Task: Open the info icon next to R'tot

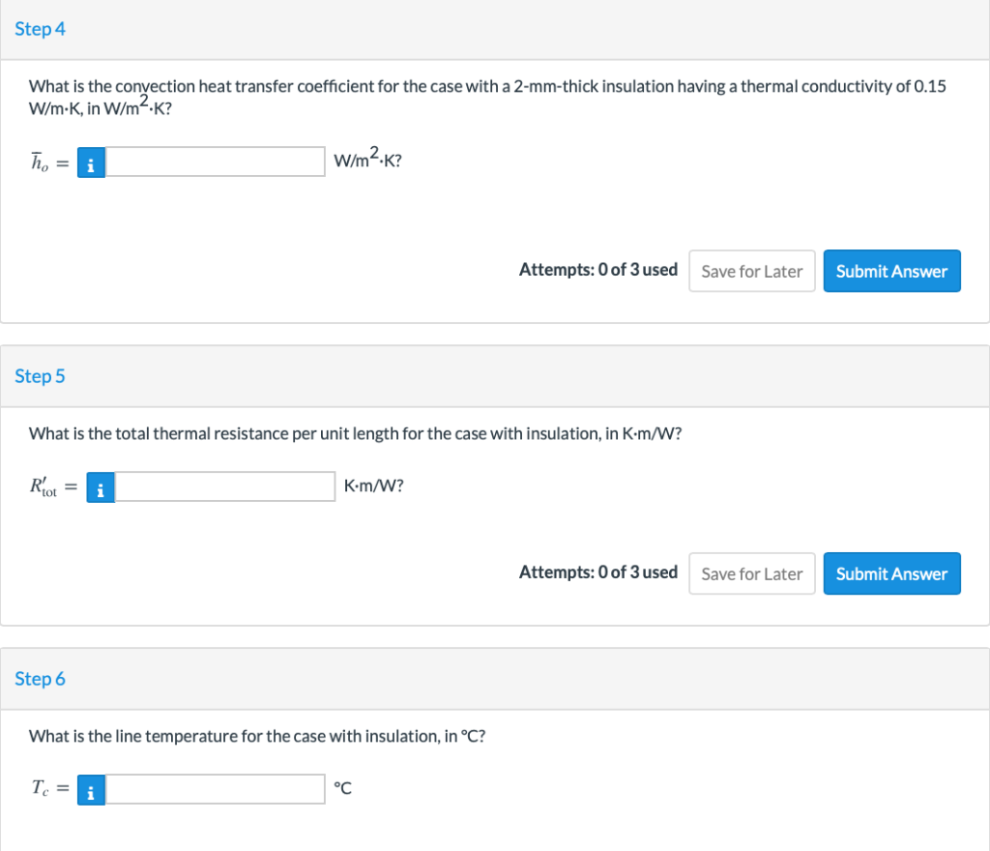Action: point(101,487)
